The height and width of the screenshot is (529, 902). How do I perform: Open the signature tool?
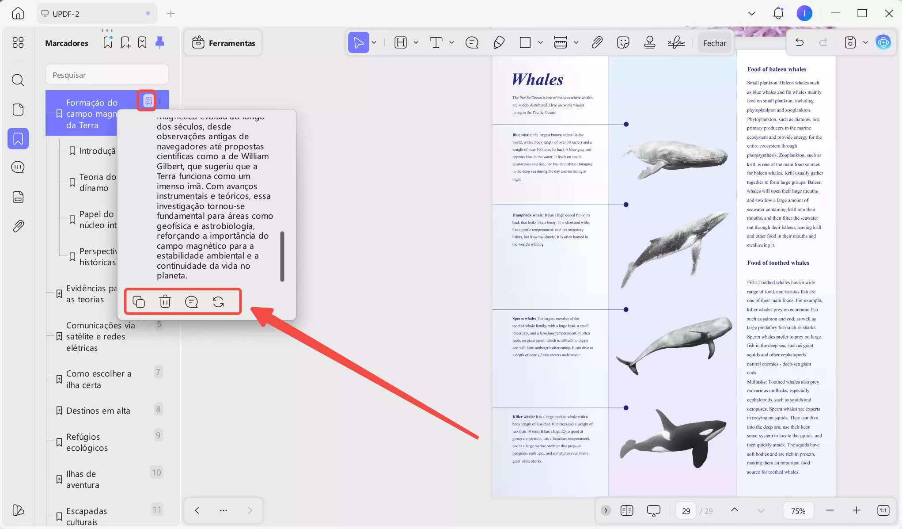(676, 42)
